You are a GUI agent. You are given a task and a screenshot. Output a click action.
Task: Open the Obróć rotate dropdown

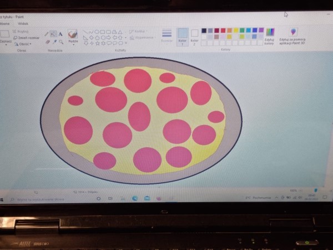tap(23, 44)
